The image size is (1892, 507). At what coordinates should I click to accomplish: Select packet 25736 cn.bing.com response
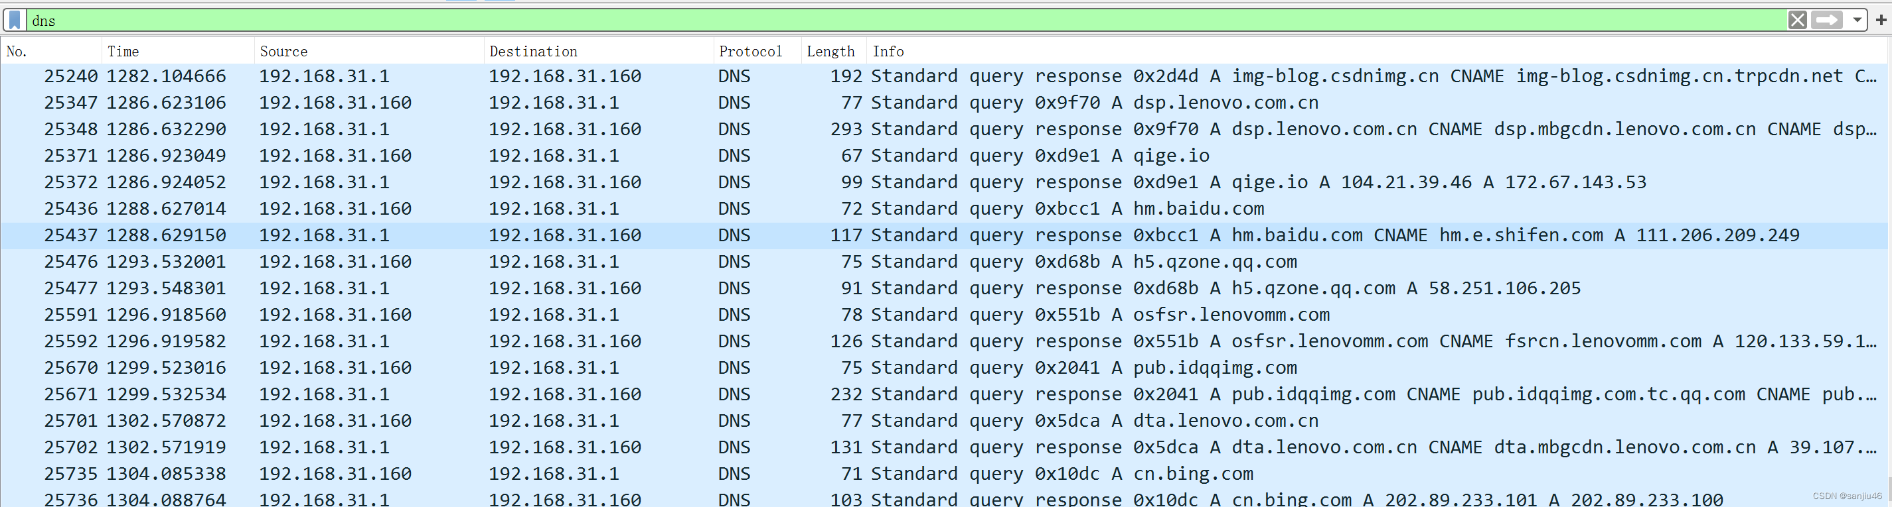944,498
